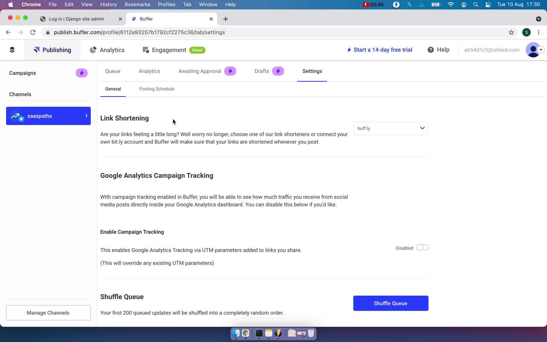
Task: Click the Engagement icon in the header
Action: (x=146, y=50)
